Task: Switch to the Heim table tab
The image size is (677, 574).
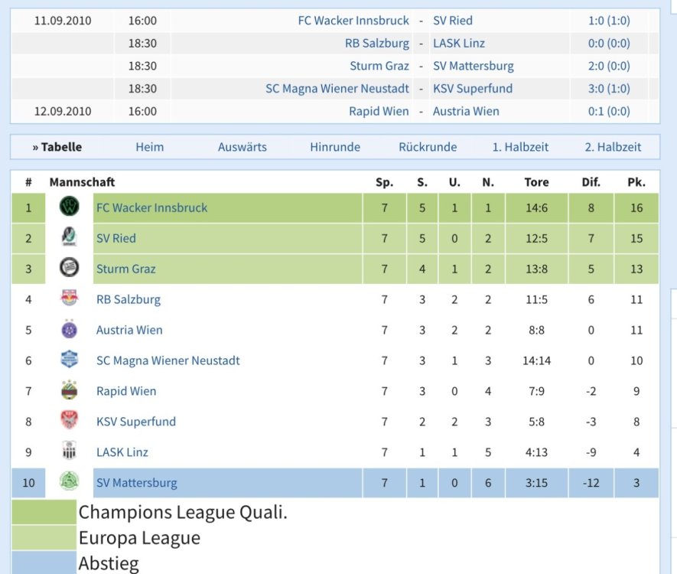Action: 149,147
